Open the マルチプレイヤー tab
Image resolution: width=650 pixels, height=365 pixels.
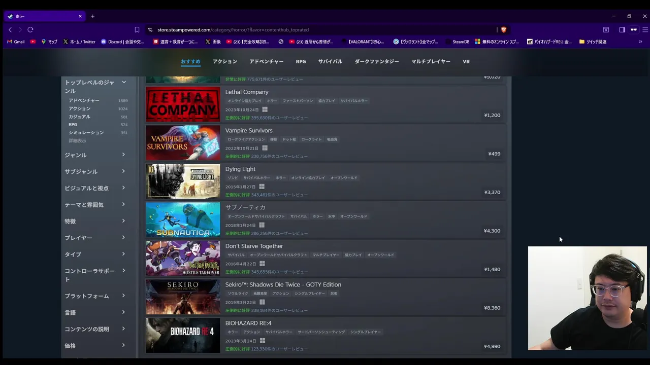click(x=431, y=61)
